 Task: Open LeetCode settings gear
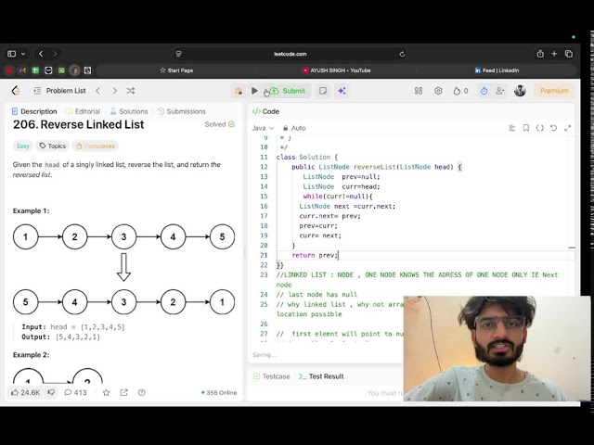click(x=438, y=91)
